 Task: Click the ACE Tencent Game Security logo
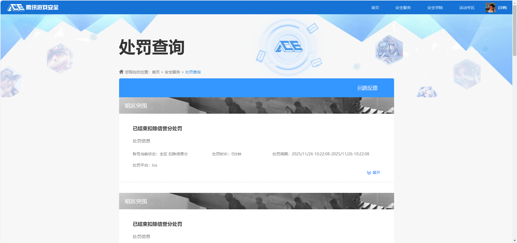[33, 7]
